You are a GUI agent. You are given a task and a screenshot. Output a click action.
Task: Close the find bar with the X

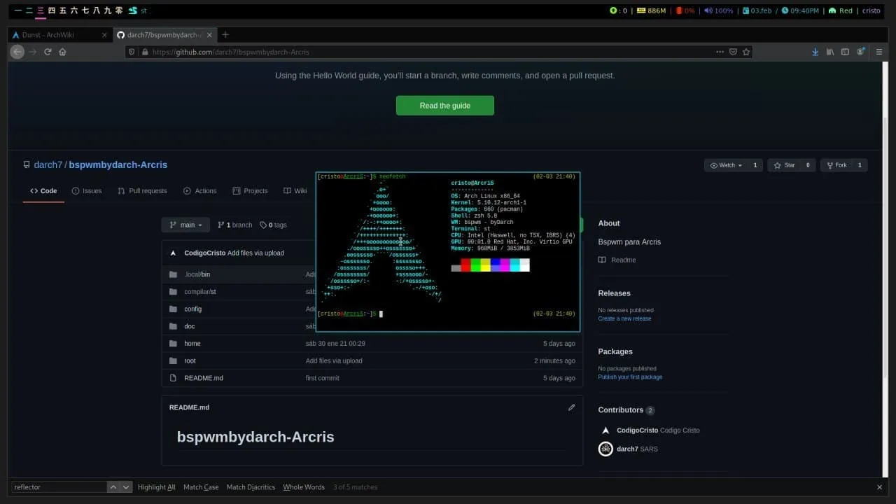click(x=880, y=487)
